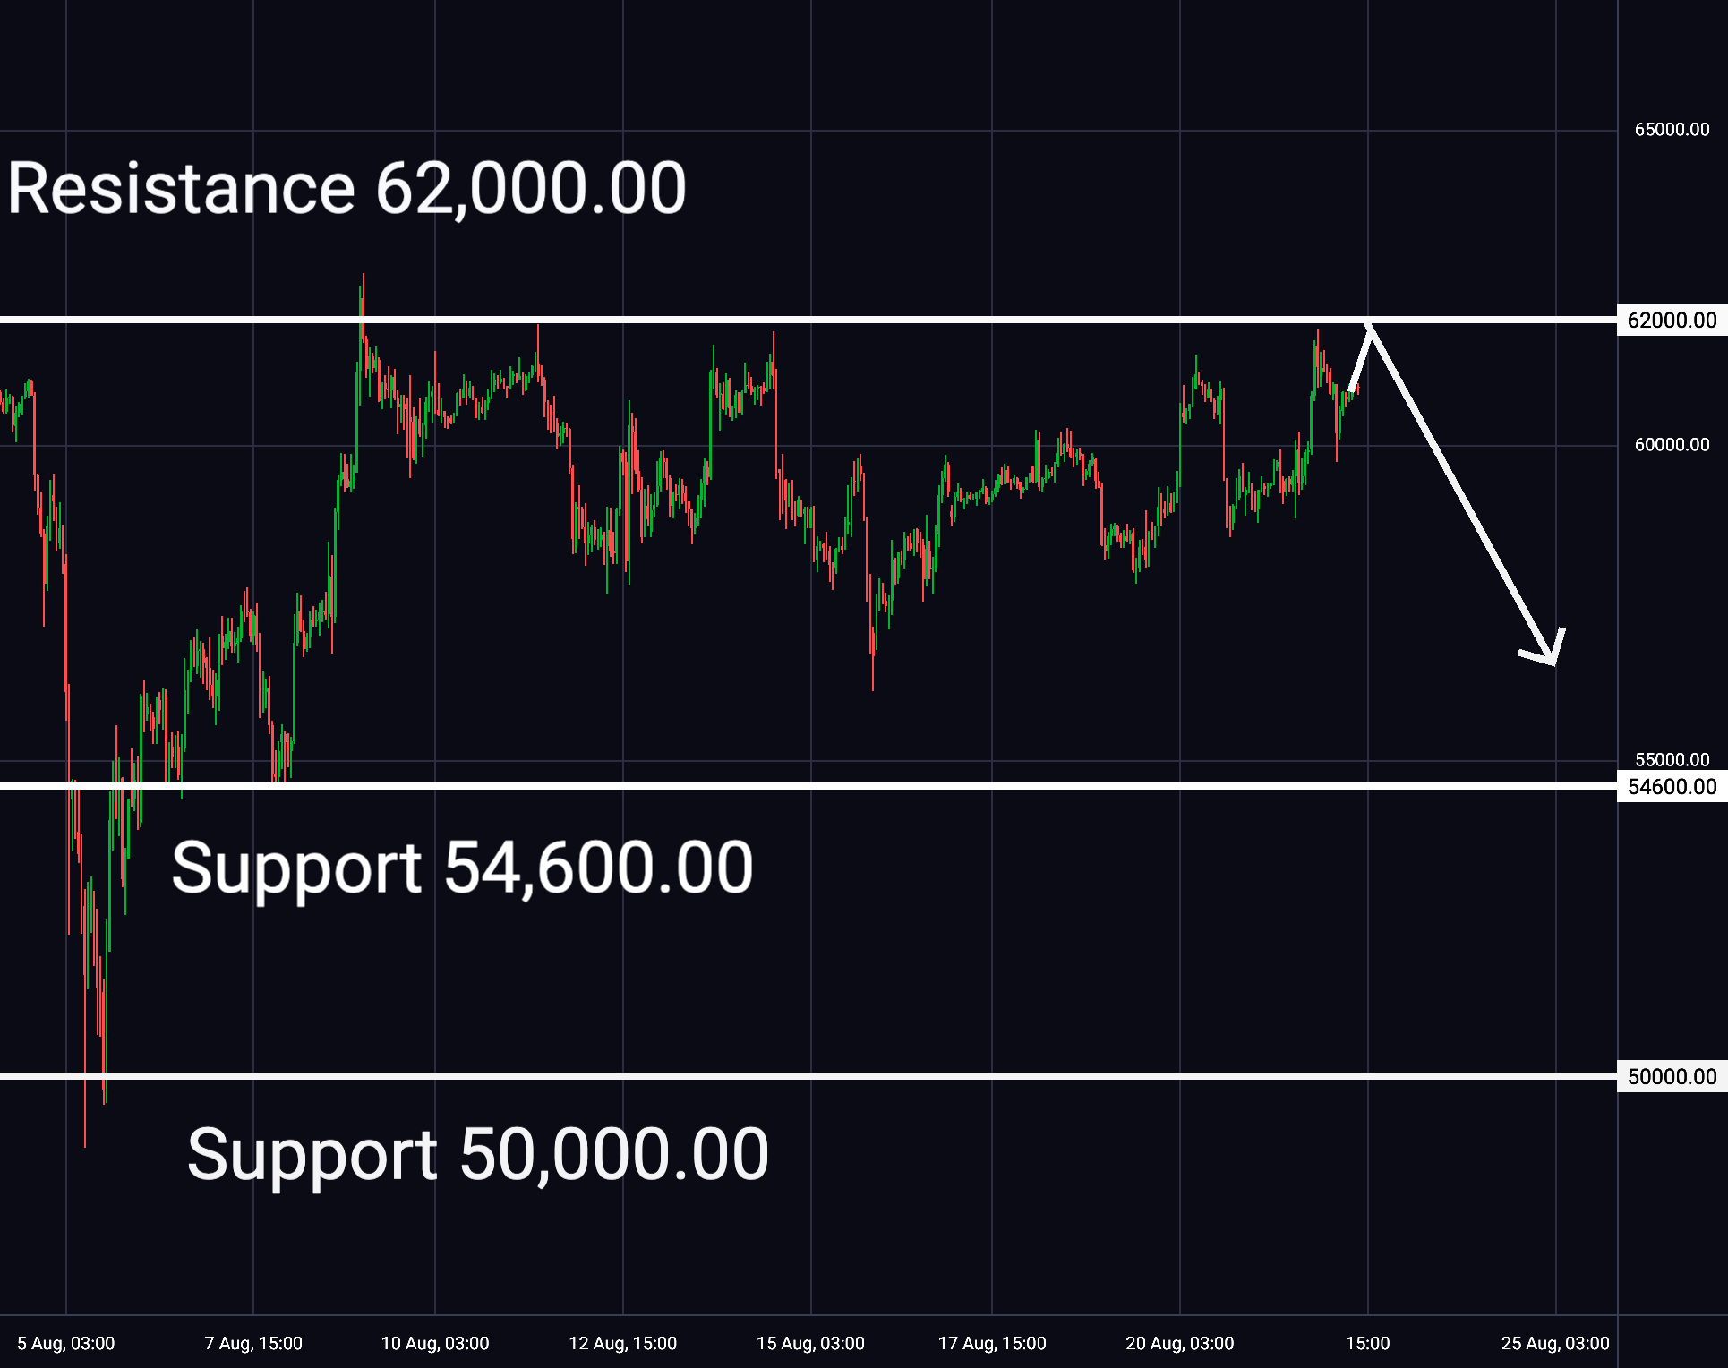Click the 15 Aug, 03:00 time label
1728x1368 pixels.
pos(810,1343)
